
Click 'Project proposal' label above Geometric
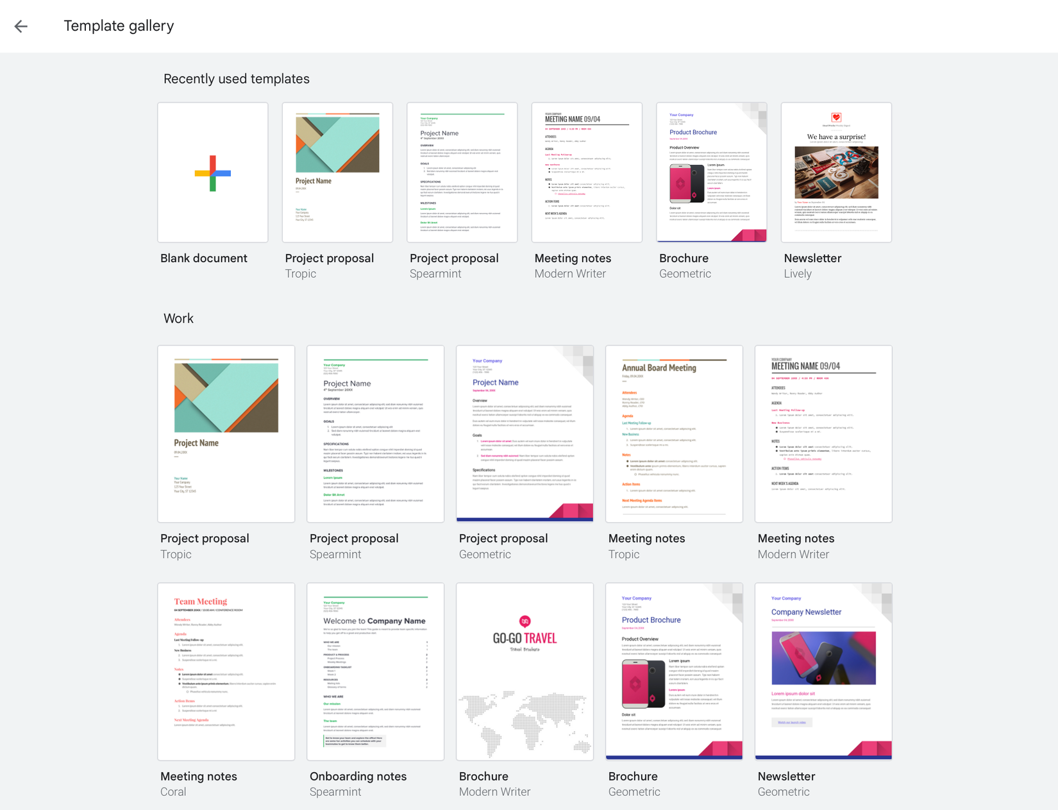click(503, 539)
